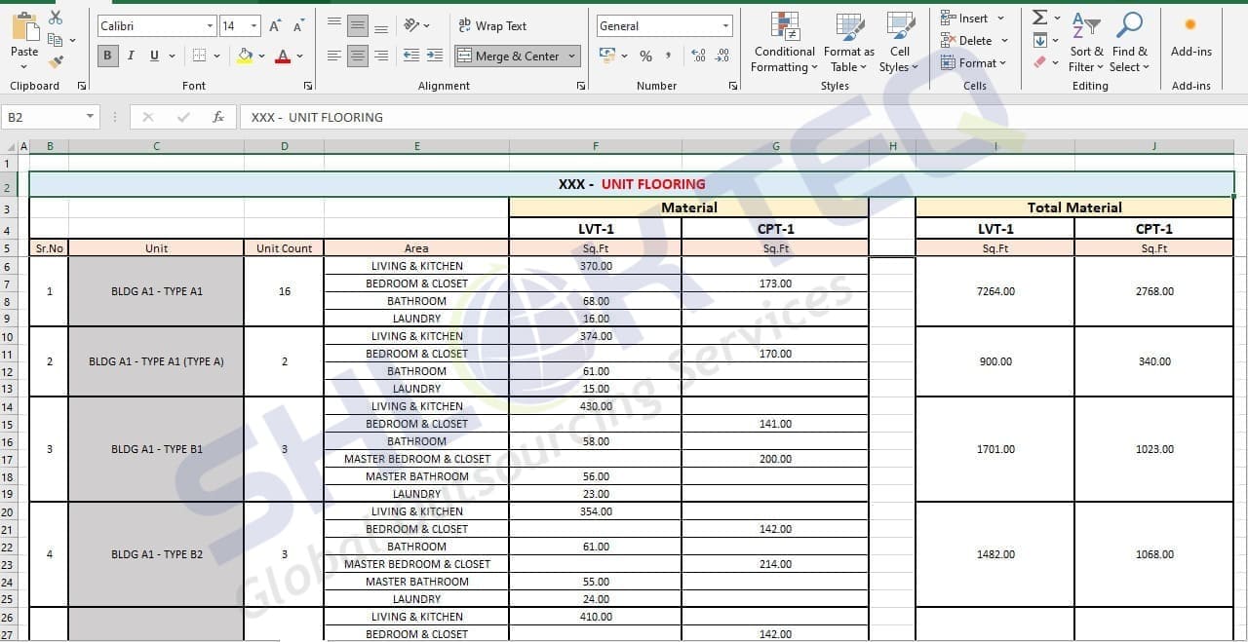Image resolution: width=1248 pixels, height=642 pixels.
Task: Open the font size 14 dropdown
Action: coord(254,26)
